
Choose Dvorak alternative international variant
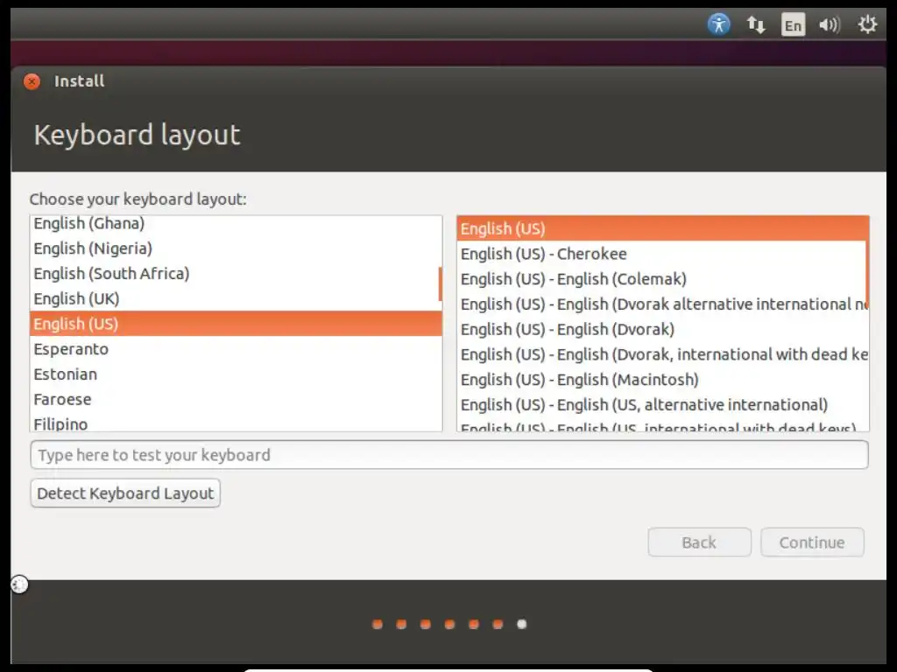point(662,304)
